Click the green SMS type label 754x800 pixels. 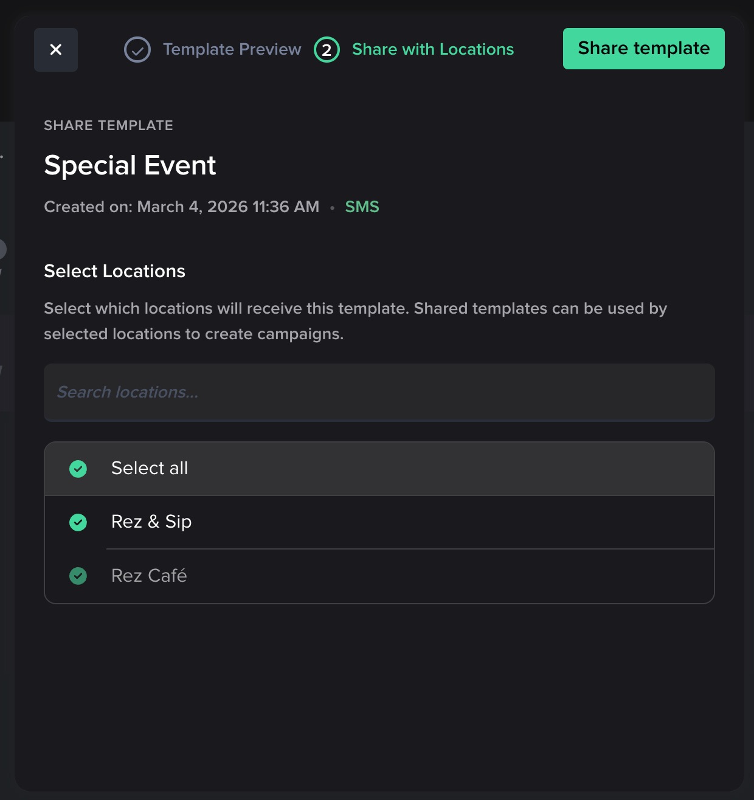pyautogui.click(x=362, y=207)
